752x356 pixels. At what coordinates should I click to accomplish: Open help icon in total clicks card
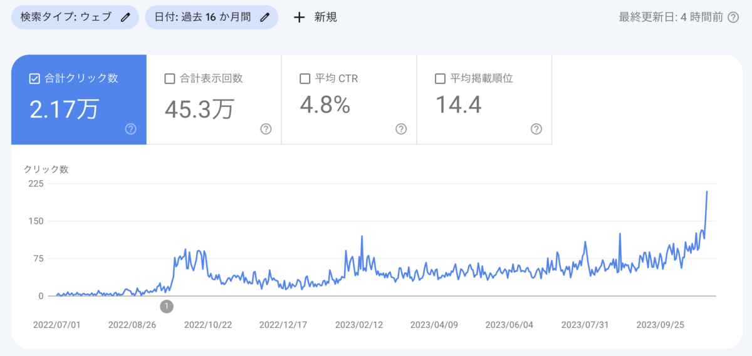pos(130,129)
